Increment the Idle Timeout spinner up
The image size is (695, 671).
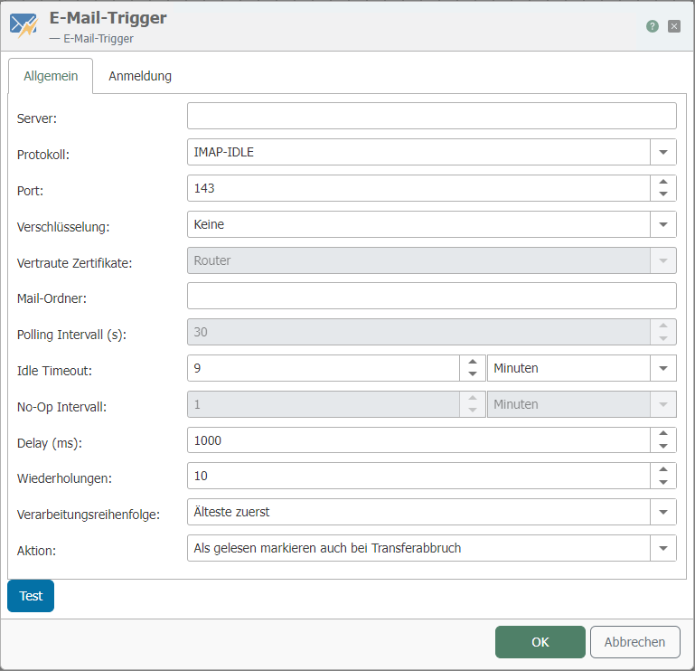473,362
